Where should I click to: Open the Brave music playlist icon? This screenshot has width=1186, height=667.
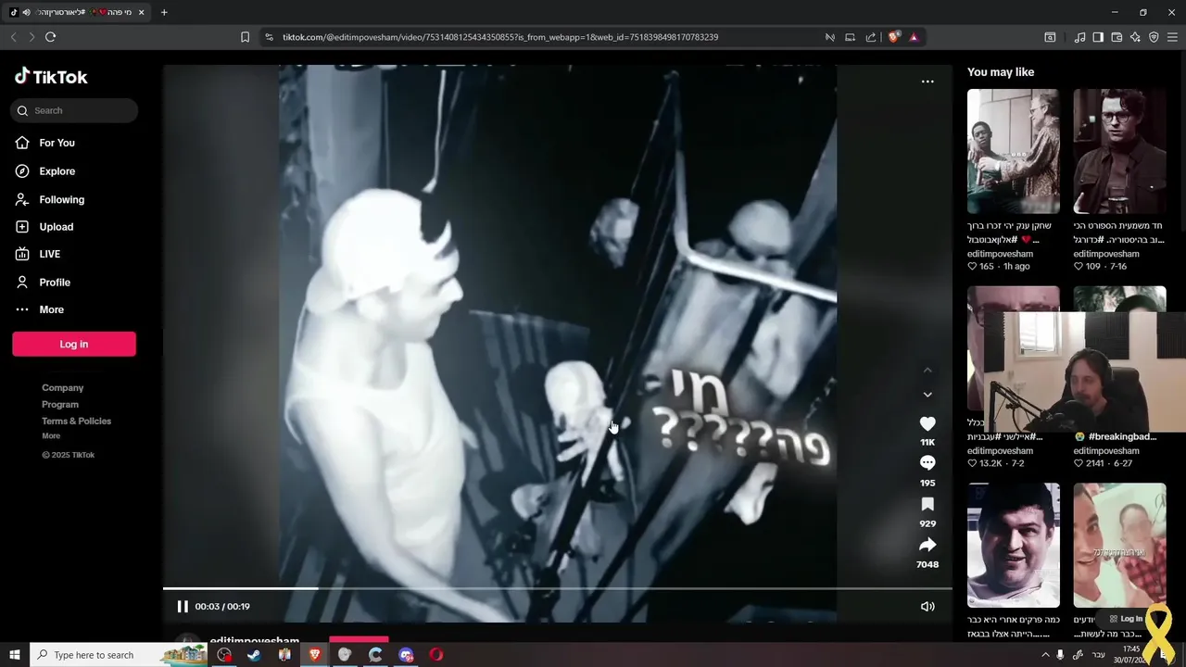click(1079, 37)
